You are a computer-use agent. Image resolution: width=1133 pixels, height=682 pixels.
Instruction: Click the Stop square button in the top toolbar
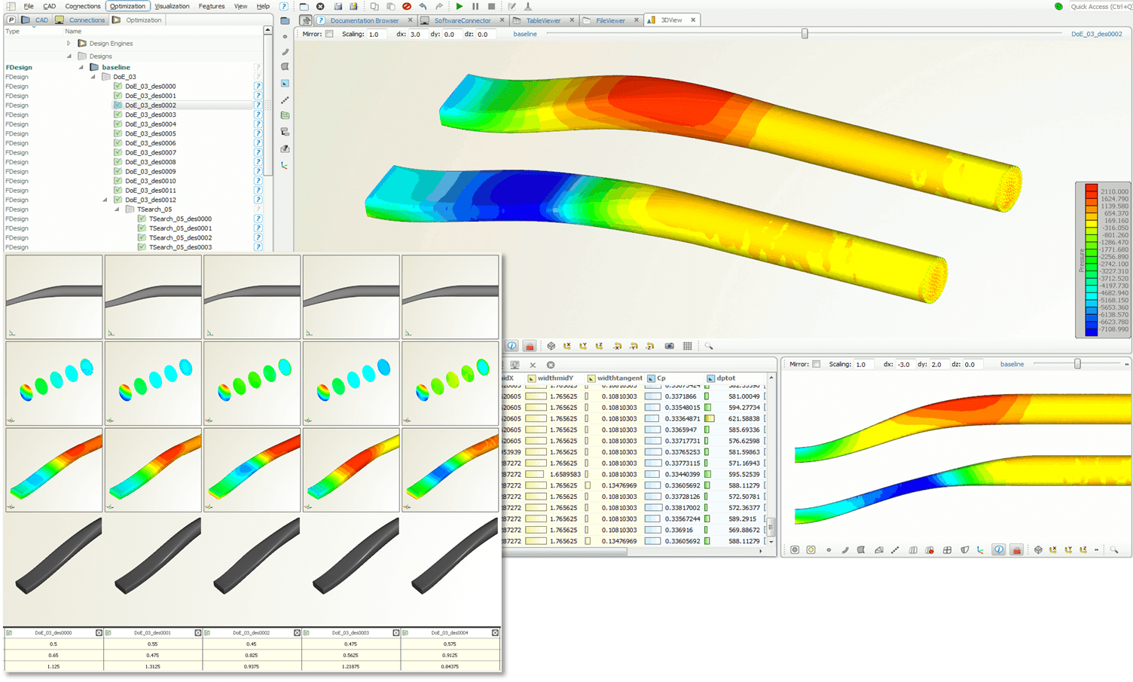point(491,6)
